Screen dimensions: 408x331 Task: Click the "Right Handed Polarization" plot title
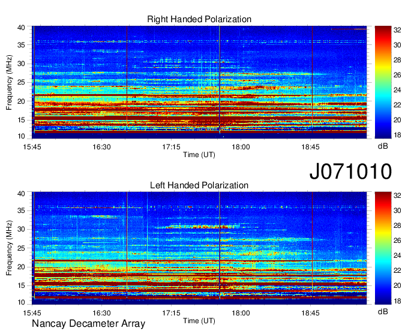(199, 19)
